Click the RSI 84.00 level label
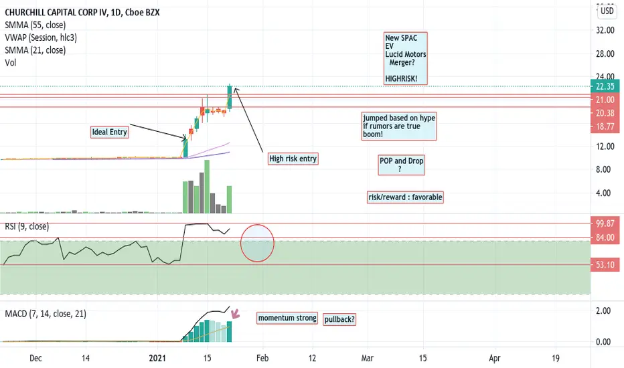Viewport: 624px width, 368px height. 605,238
